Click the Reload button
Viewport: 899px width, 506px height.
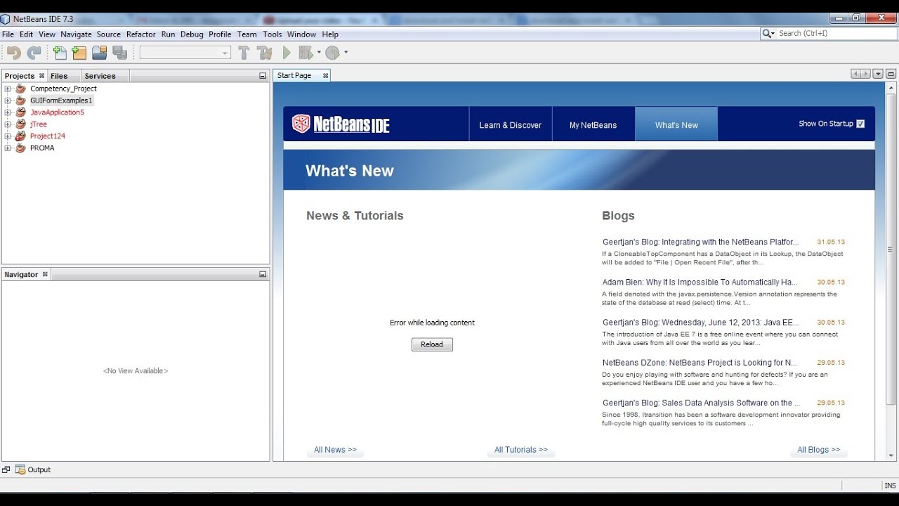[432, 344]
